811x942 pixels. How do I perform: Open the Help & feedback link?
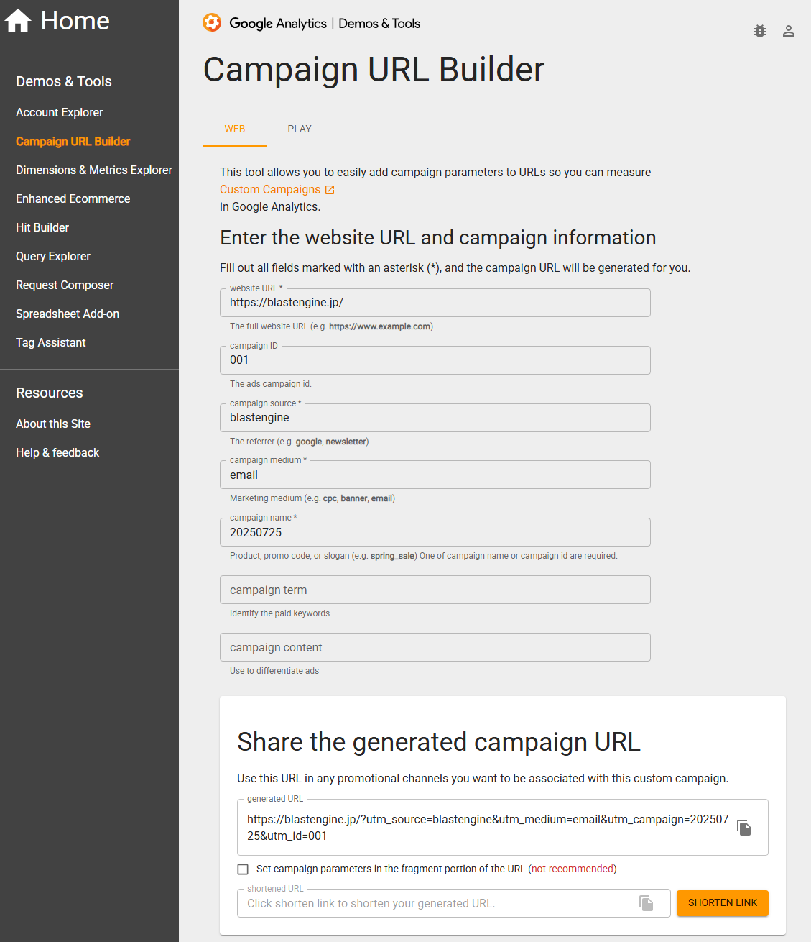tap(57, 453)
